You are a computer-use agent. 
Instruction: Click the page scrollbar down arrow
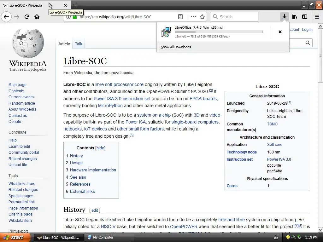click(x=320, y=230)
